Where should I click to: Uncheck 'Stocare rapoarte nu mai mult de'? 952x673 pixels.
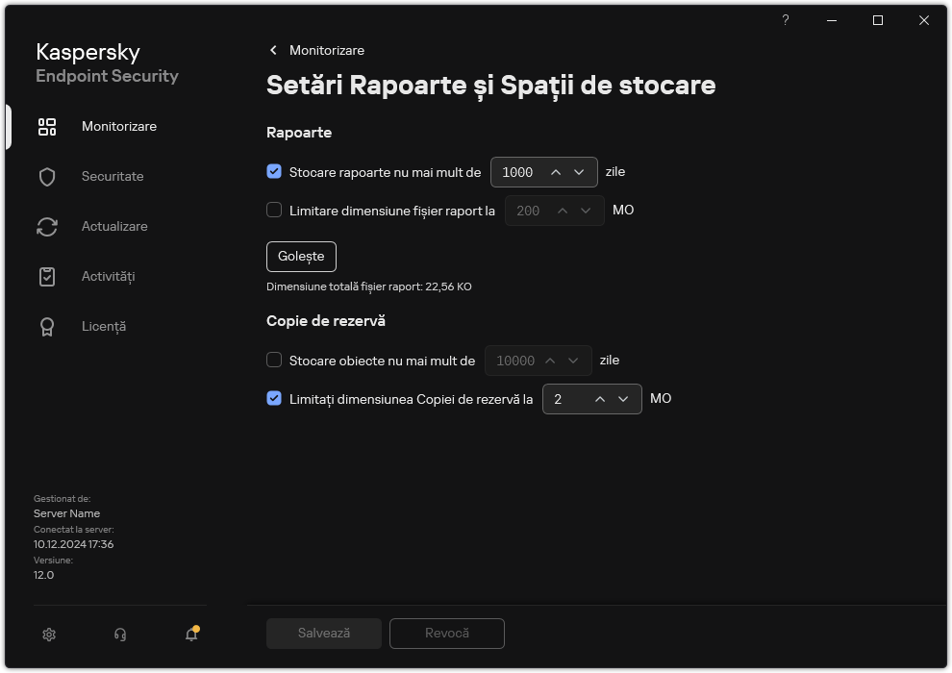pos(274,172)
